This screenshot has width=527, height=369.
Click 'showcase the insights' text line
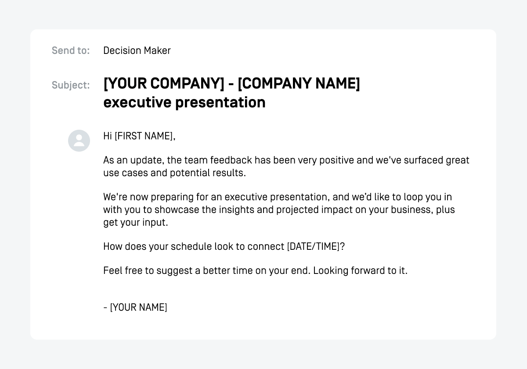pyautogui.click(x=279, y=209)
